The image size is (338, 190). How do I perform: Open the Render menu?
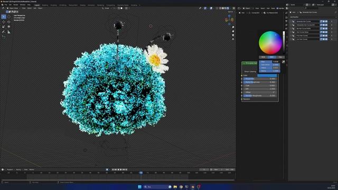(x=16, y=5)
